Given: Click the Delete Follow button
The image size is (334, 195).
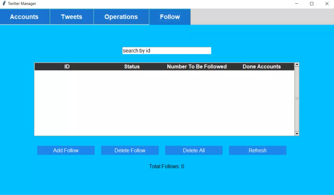Looking at the screenshot, I should (x=130, y=151).
